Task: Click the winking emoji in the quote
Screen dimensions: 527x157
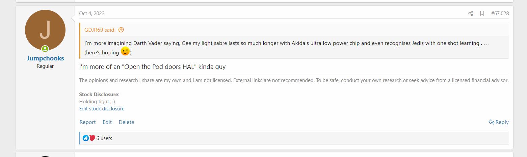Action: (x=125, y=51)
